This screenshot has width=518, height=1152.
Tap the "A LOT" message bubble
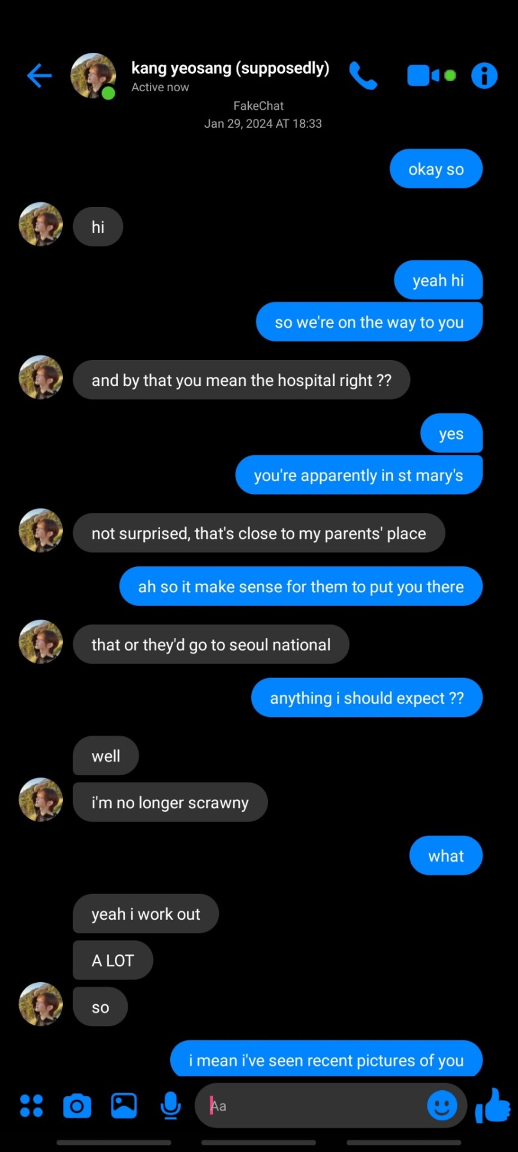click(x=113, y=961)
